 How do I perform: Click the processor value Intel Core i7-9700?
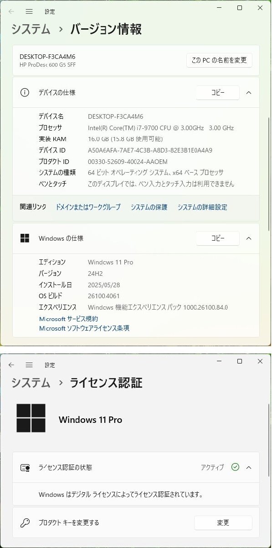(x=161, y=128)
